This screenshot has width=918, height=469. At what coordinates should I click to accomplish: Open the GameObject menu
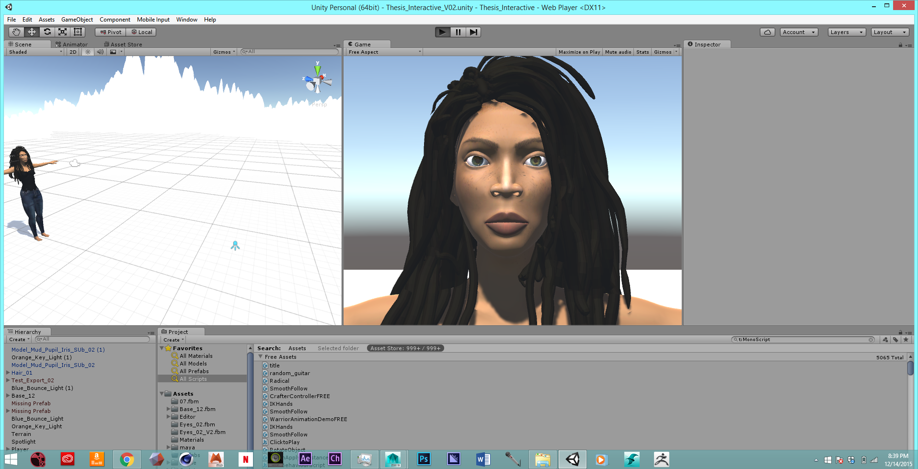77,20
